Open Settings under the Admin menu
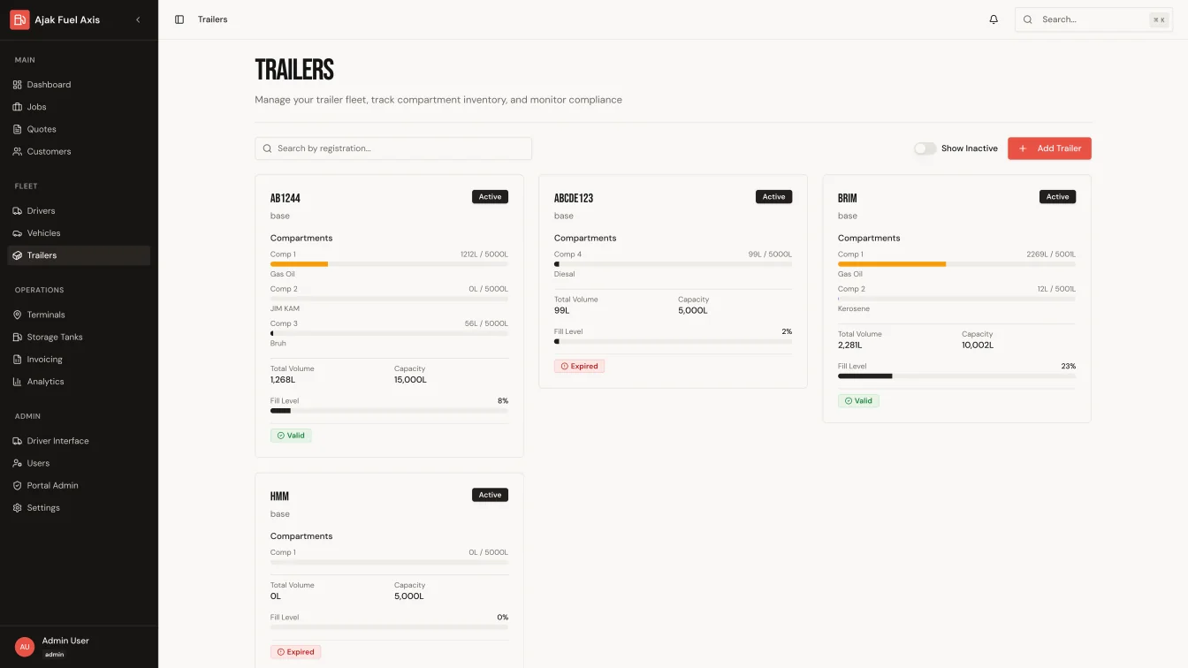The height and width of the screenshot is (668, 1188). 42,507
